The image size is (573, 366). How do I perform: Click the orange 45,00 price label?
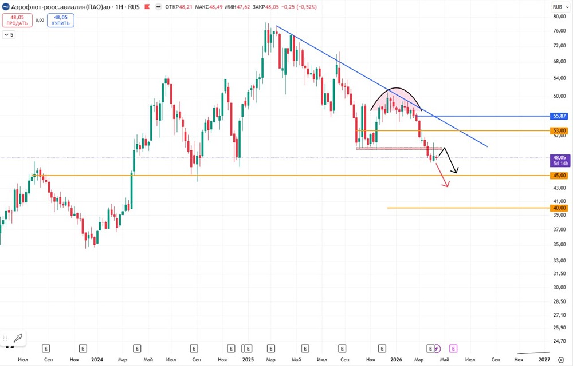click(559, 176)
